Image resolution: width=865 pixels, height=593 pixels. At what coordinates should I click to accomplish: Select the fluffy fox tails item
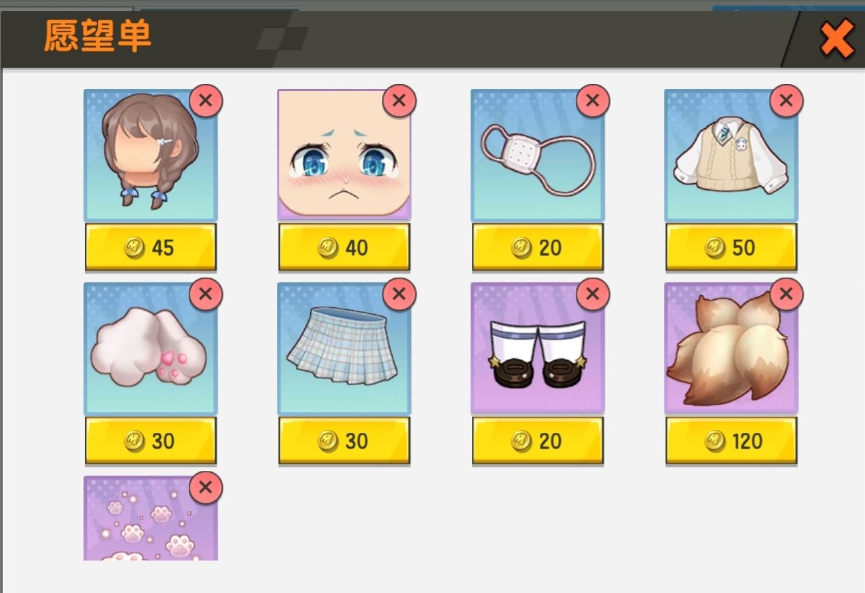pyautogui.click(x=731, y=348)
